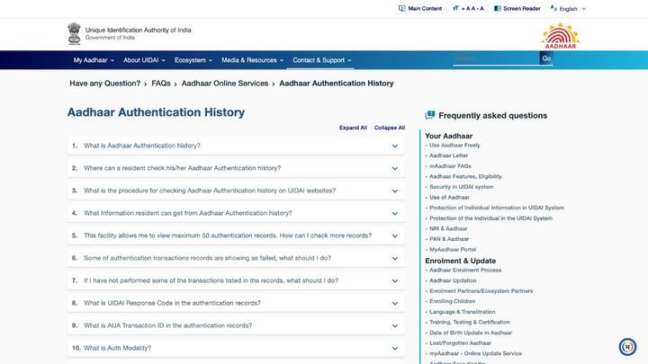Expand question 8 about UIDAI Response Code

(x=236, y=303)
